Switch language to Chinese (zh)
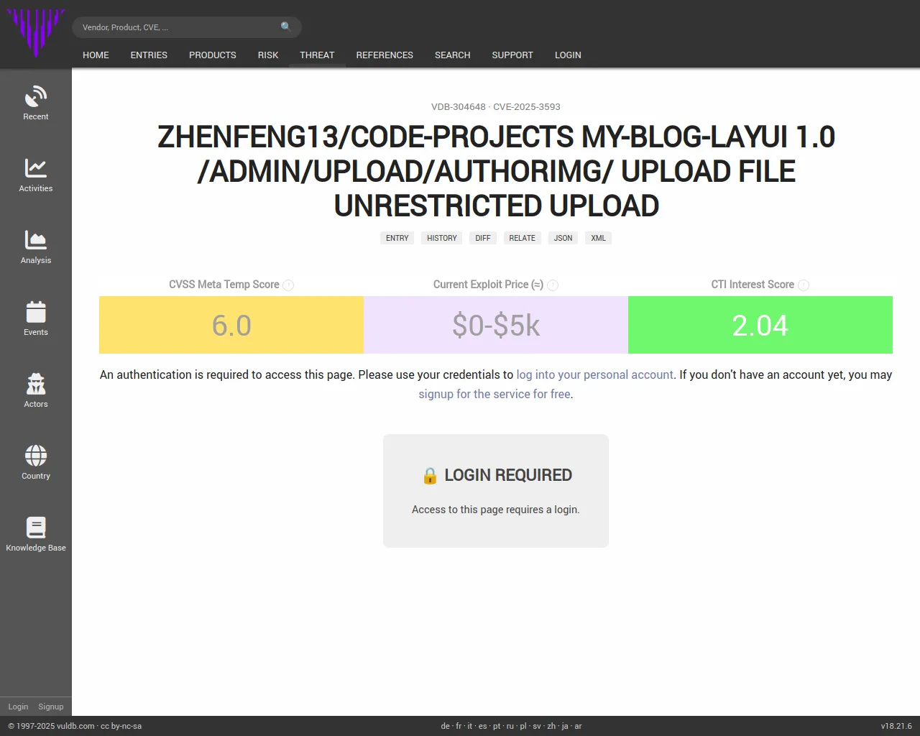920x736 pixels. pyautogui.click(x=551, y=726)
